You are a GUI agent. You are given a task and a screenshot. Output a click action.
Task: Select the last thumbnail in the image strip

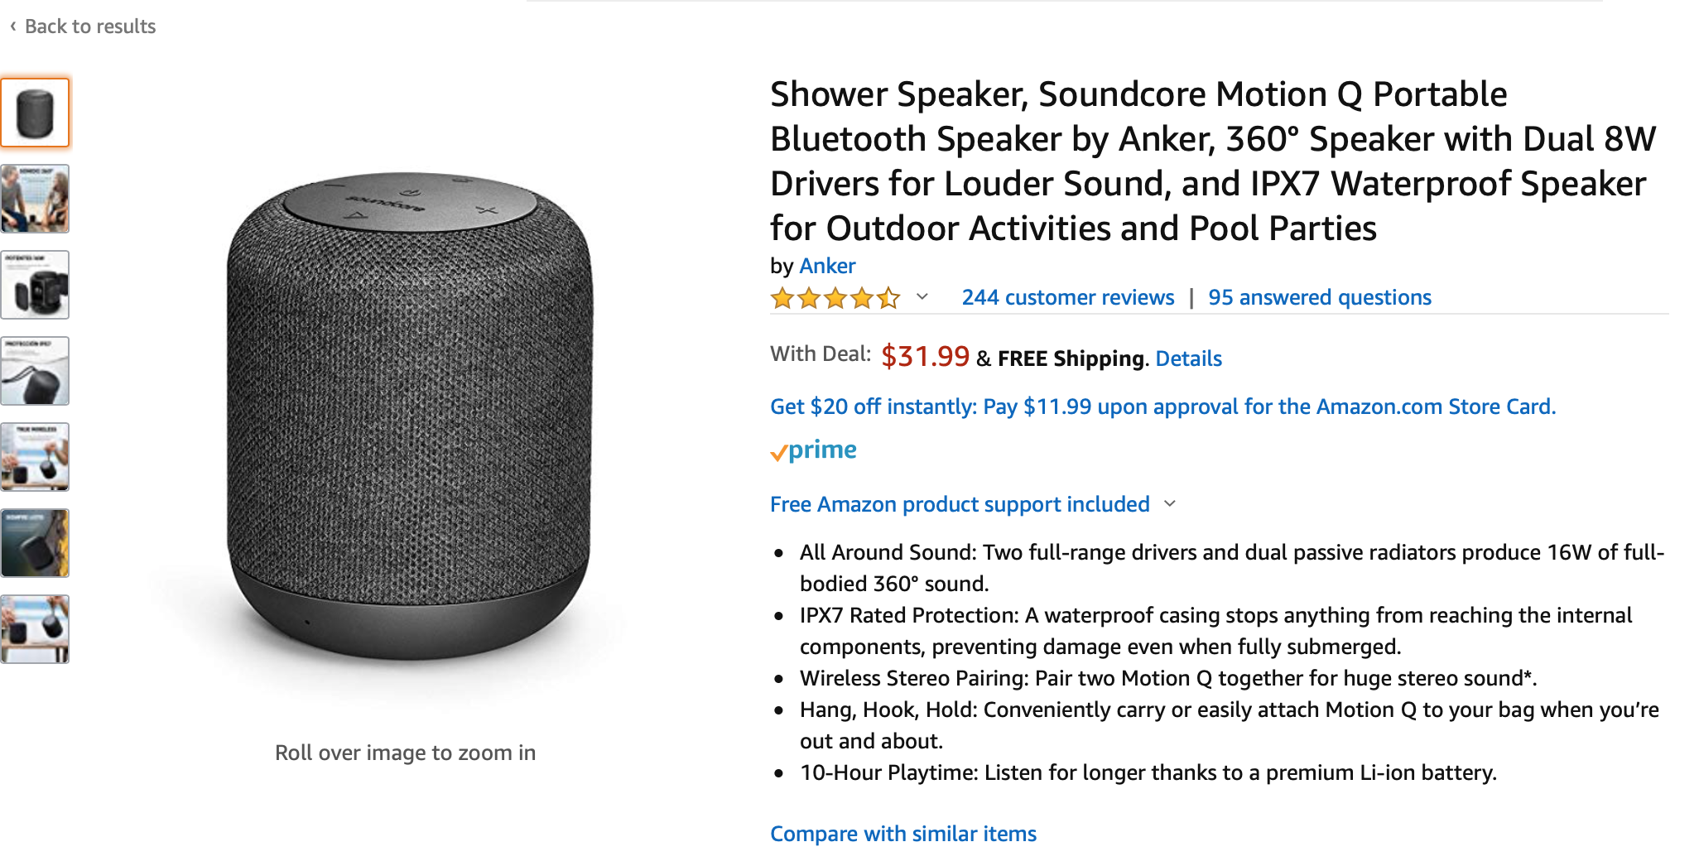click(35, 629)
